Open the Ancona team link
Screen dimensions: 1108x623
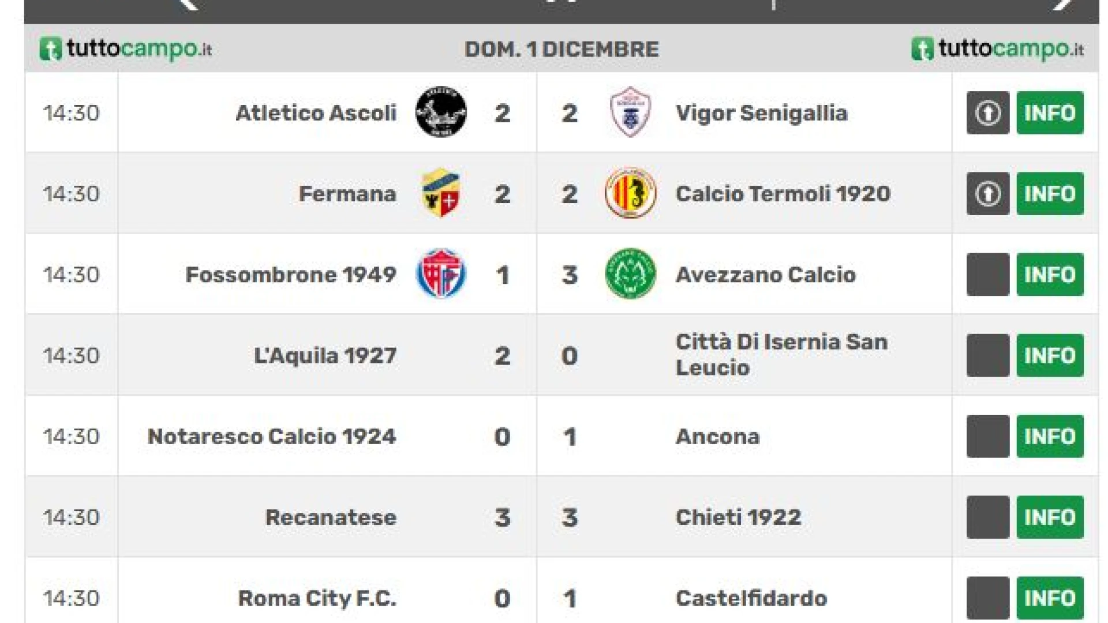(718, 437)
